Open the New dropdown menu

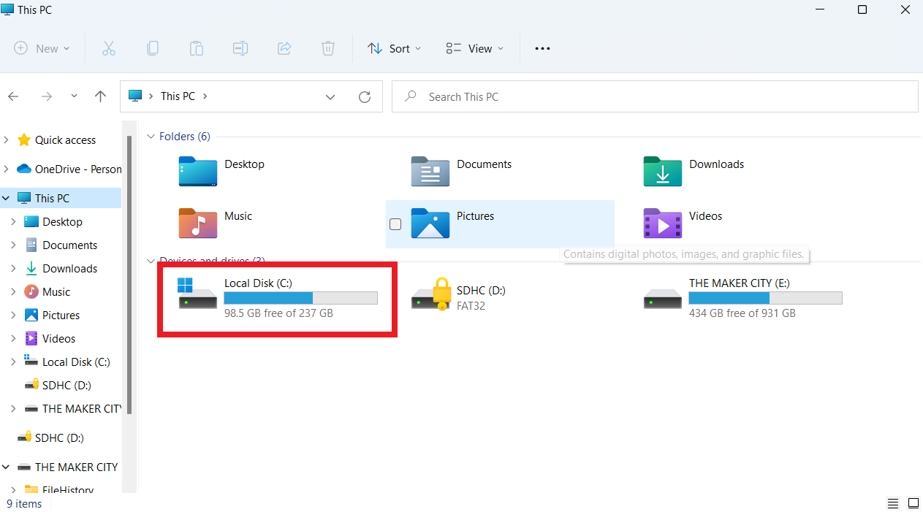tap(42, 48)
